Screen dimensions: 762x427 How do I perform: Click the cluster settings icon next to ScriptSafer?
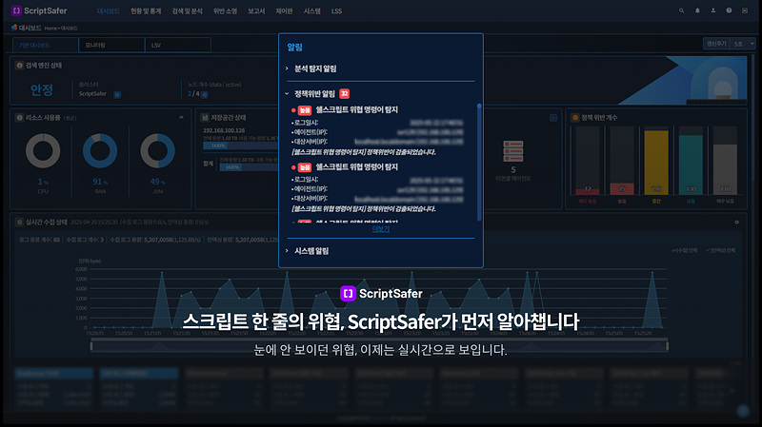tap(117, 94)
